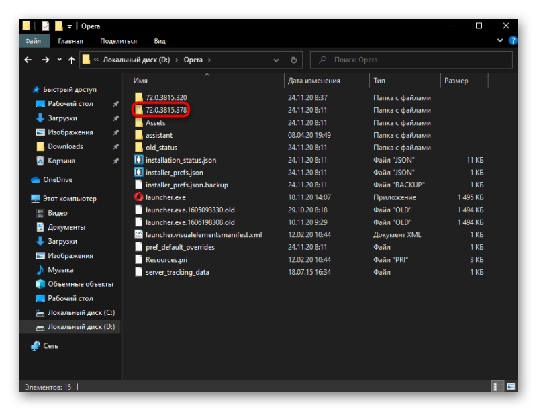Open the quick access toolbar customize dropdown
The image size is (537, 411).
tap(70, 26)
